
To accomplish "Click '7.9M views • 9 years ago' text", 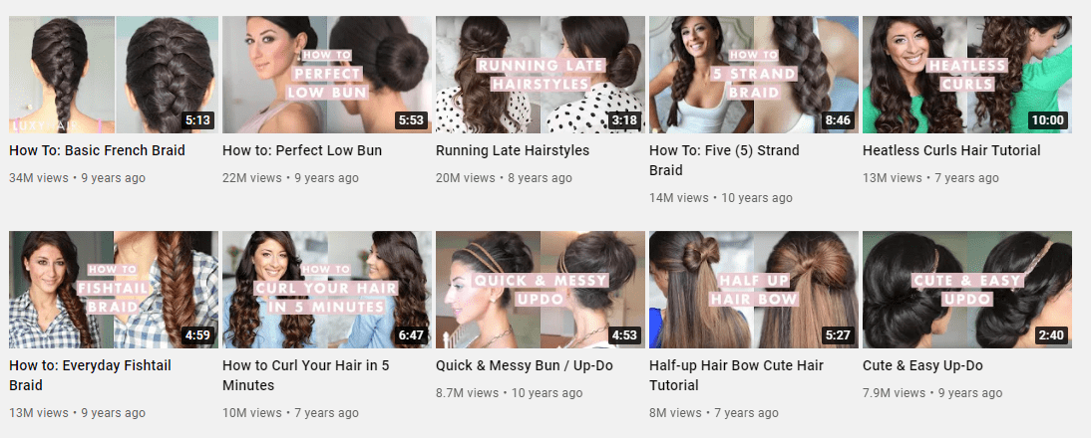I will 932,393.
